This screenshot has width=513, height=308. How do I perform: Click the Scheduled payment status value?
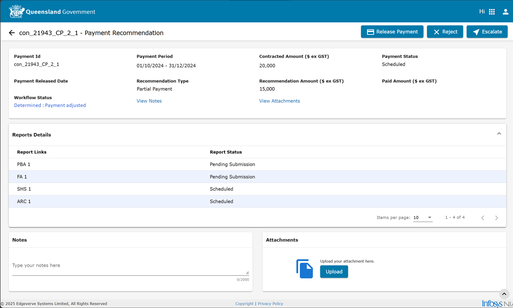[x=394, y=64]
